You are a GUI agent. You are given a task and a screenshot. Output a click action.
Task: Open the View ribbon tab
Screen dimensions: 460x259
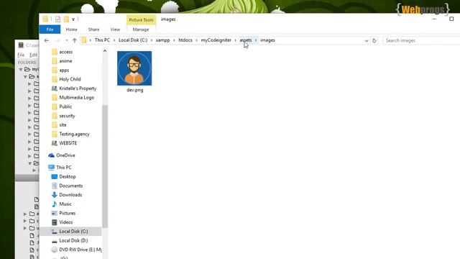click(115, 29)
